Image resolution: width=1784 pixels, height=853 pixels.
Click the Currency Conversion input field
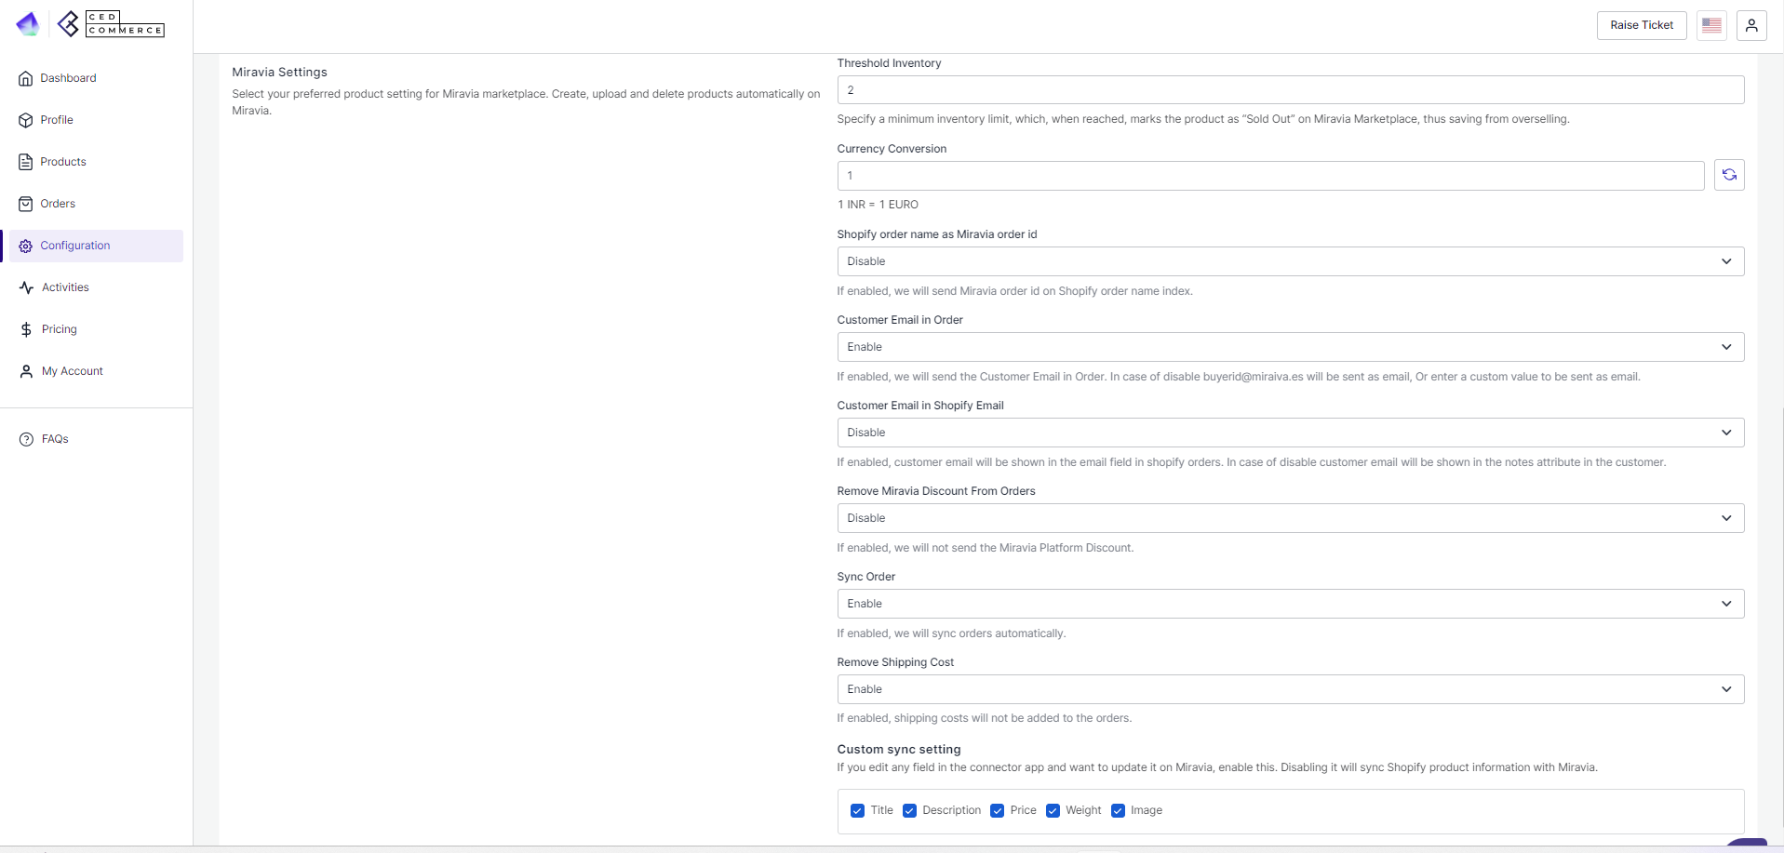pos(1270,176)
